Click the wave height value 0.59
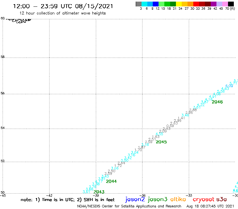 (x=170, y=126)
